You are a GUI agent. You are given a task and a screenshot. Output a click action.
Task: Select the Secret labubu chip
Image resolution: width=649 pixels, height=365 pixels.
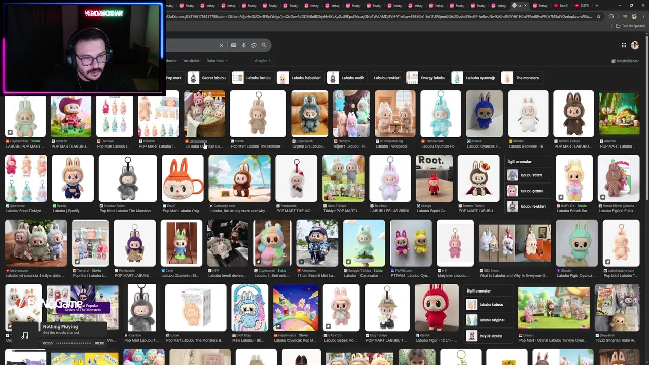tap(207, 78)
